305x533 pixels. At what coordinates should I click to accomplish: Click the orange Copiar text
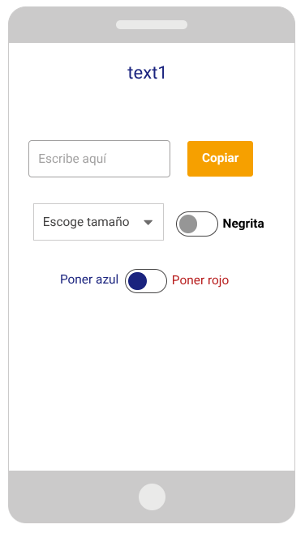coord(221,158)
